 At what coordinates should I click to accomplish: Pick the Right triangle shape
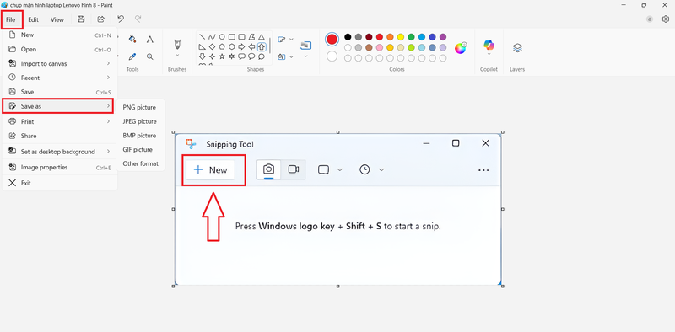pos(202,47)
